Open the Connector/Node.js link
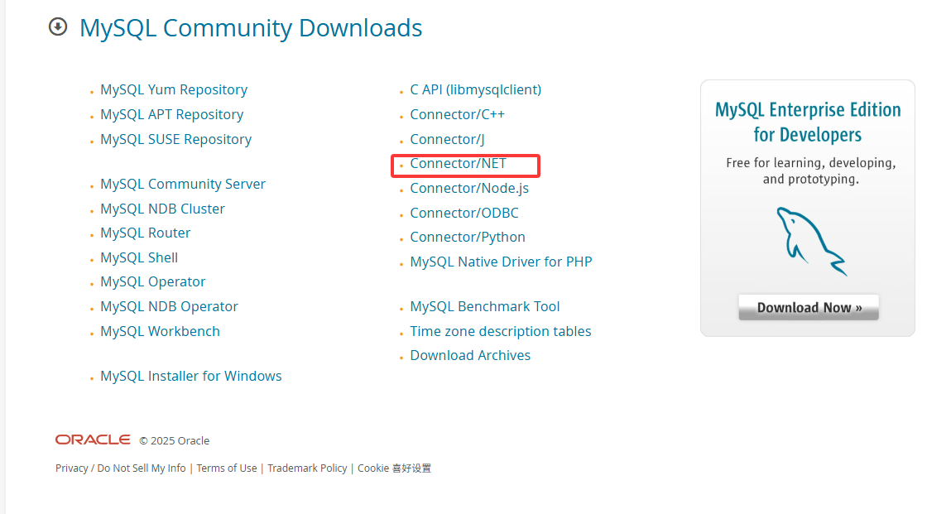This screenshot has width=951, height=514. pos(469,189)
